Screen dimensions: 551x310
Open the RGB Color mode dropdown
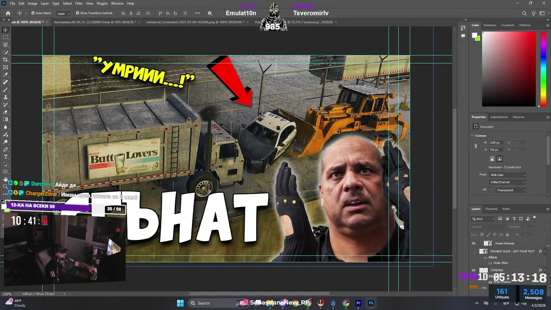508,175
